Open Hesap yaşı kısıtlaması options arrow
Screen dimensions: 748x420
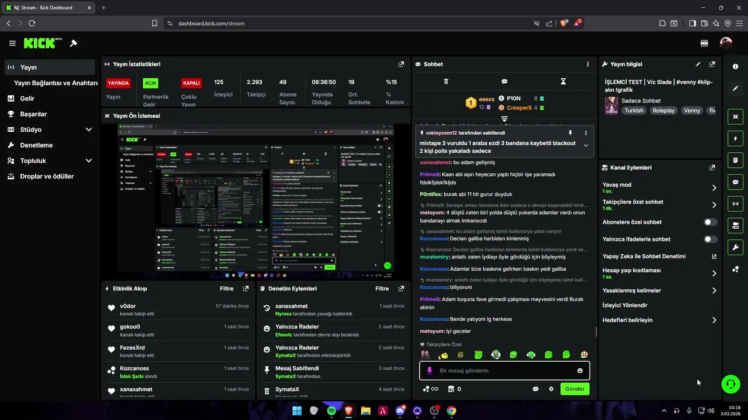(714, 273)
